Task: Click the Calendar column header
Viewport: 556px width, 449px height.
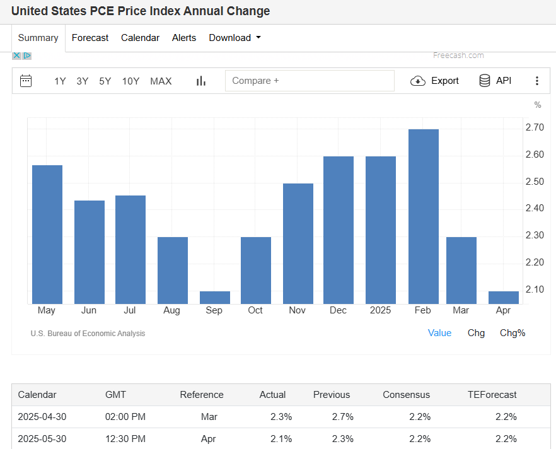Action: point(37,395)
